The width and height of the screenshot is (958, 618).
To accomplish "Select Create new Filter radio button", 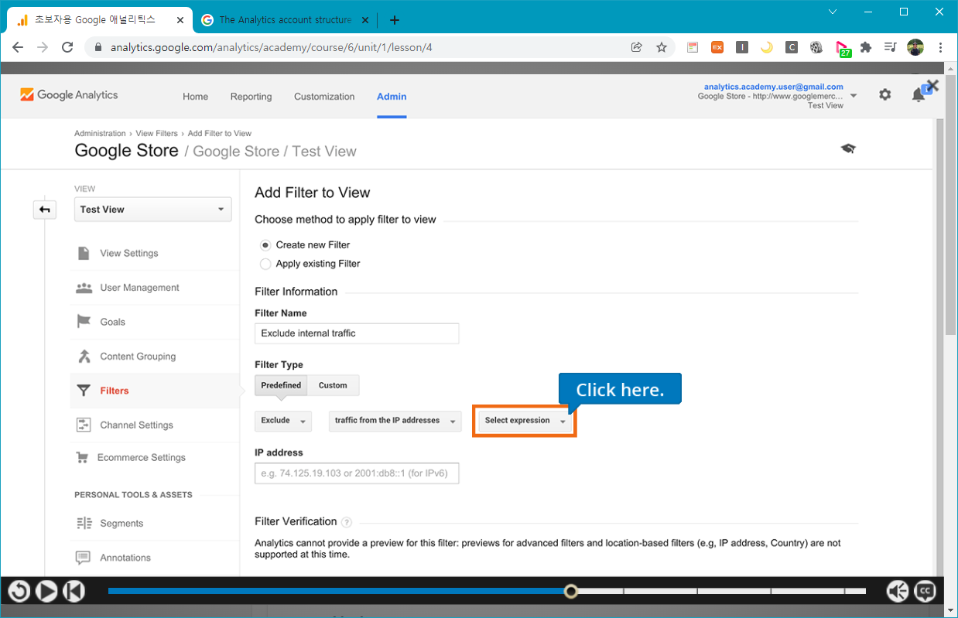I will pyautogui.click(x=265, y=245).
